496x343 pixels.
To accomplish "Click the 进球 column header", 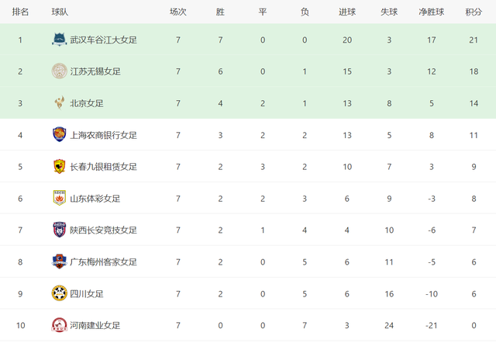I will [347, 12].
